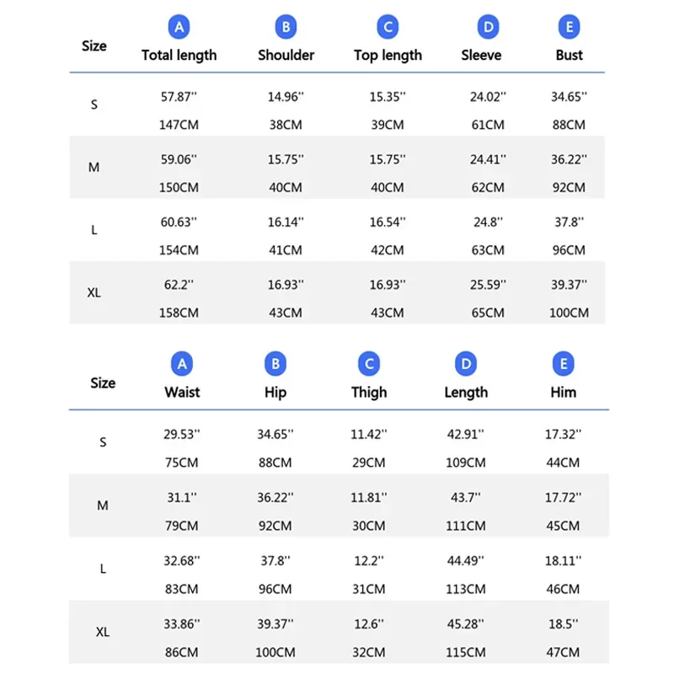Select the blue D icon above Length
Image resolution: width=674 pixels, height=674 pixels.
point(466,364)
